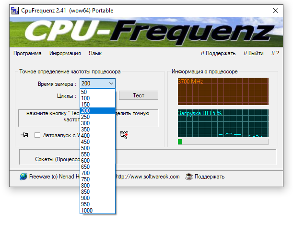Collapse the Время замера combo box arrow
Viewport: 293px width, 225px height.
[x=111, y=83]
